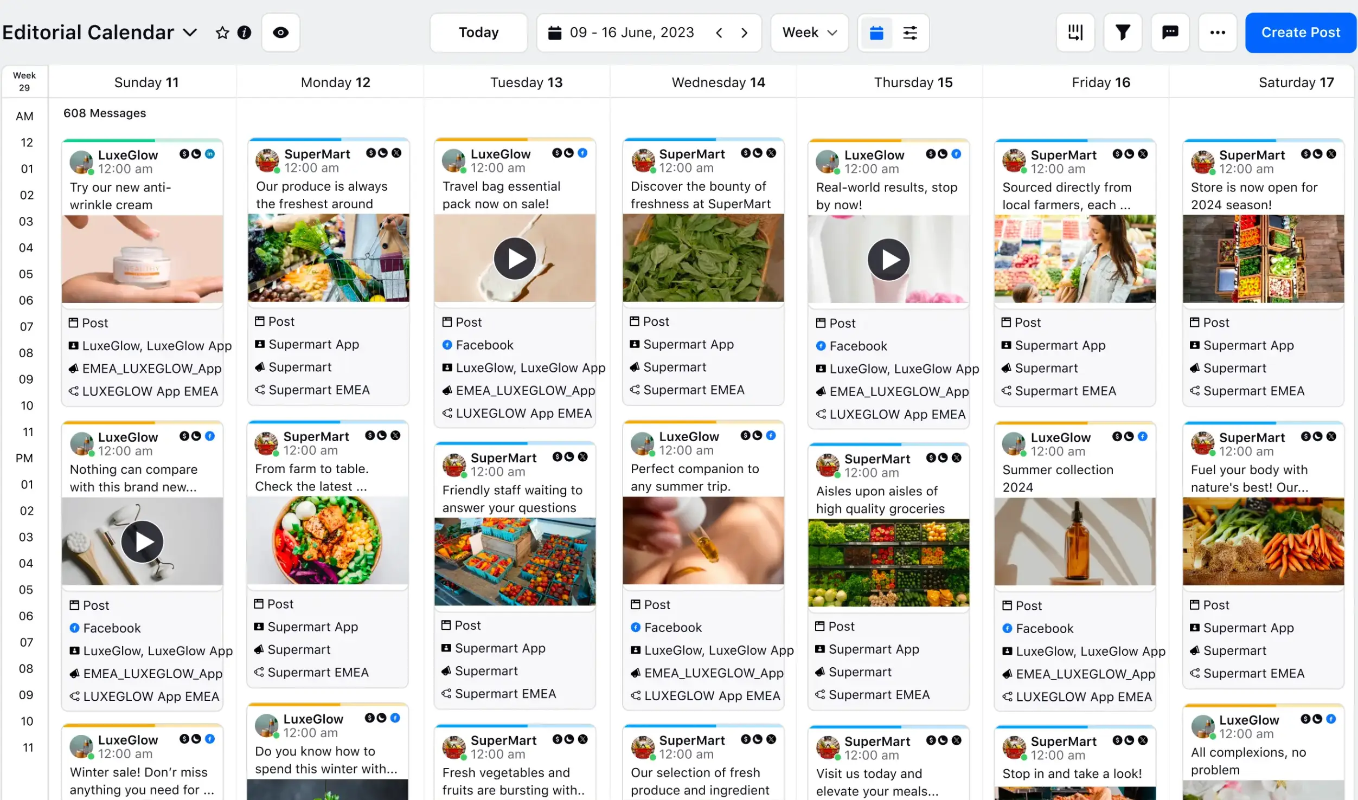
Task: Click LinkedIn icon on anti-wrinkle cream post
Action: click(x=210, y=154)
